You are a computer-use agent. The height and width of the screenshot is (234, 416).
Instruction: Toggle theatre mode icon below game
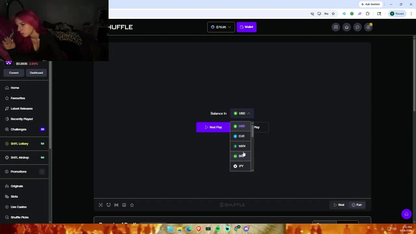(x=109, y=205)
